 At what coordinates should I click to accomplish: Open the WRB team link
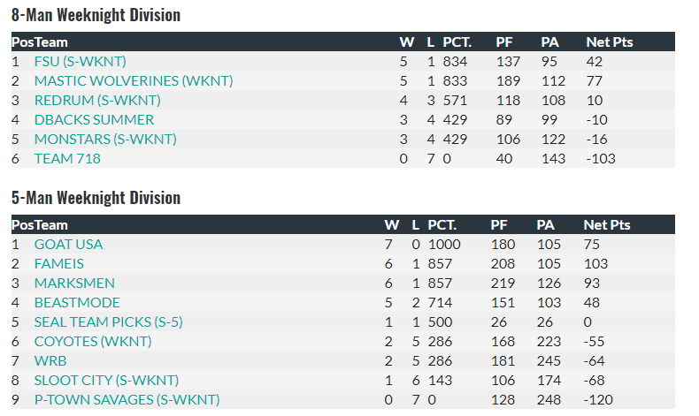[50, 361]
